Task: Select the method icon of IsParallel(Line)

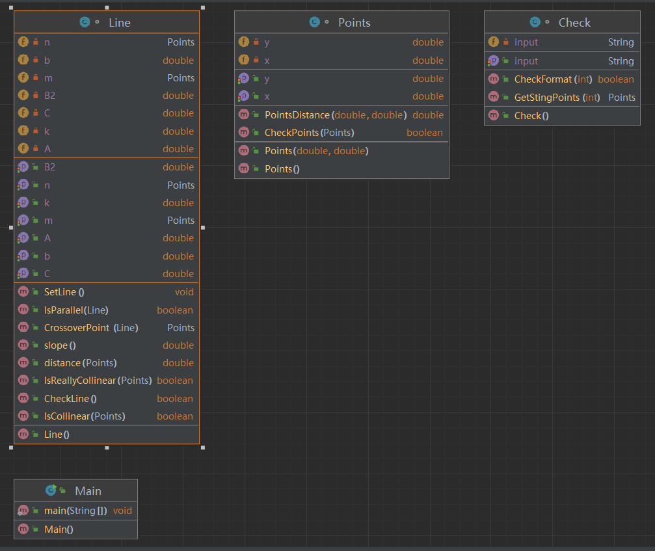Action: [23, 310]
